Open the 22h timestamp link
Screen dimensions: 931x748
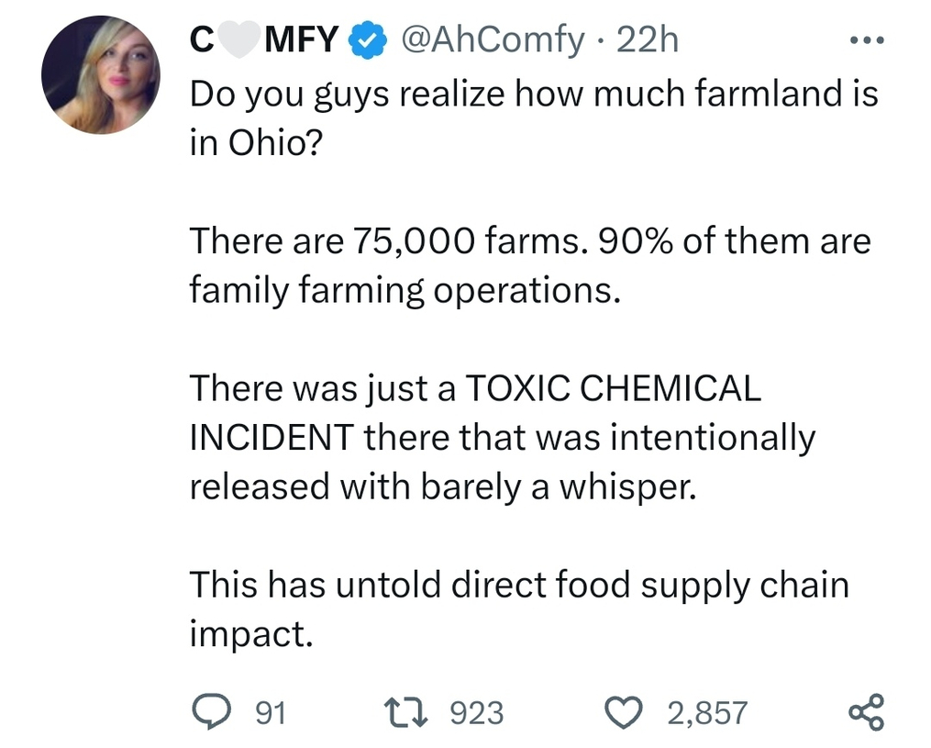click(648, 39)
